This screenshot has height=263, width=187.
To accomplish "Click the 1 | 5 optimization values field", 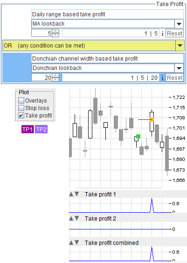I will click(111, 33).
